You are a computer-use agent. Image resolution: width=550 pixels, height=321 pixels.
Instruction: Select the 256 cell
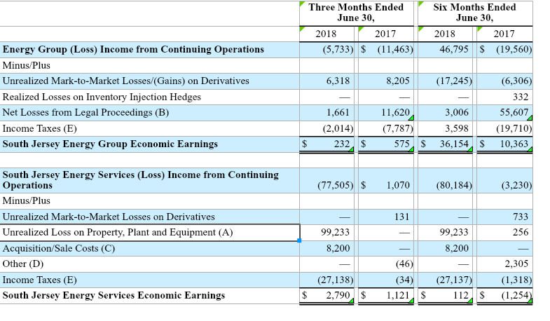[x=504, y=233]
